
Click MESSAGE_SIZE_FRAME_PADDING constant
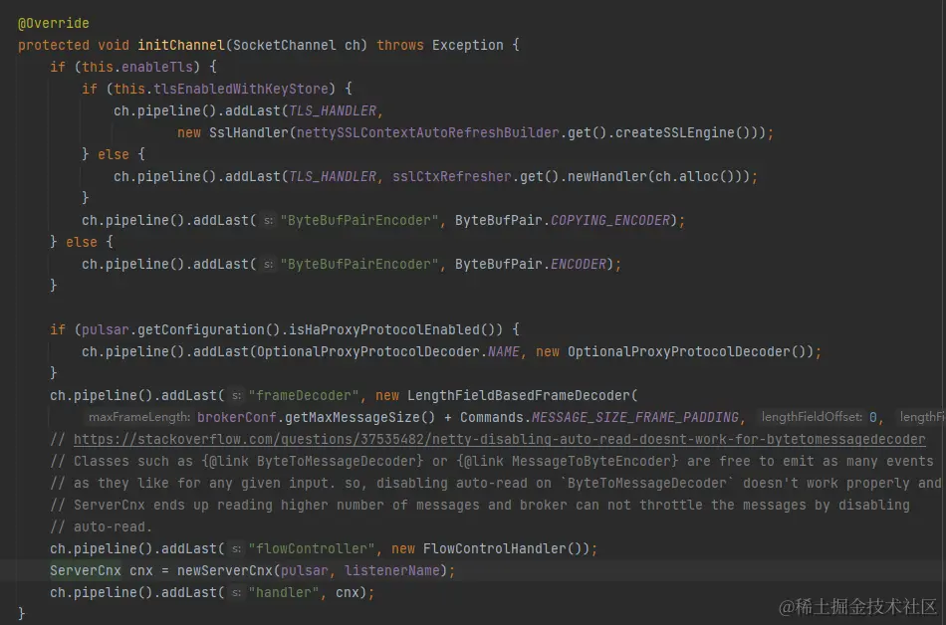(x=634, y=418)
